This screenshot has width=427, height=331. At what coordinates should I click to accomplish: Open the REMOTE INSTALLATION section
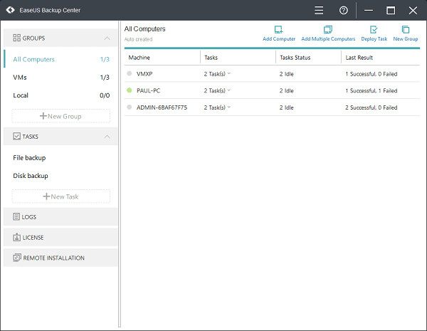click(60, 258)
